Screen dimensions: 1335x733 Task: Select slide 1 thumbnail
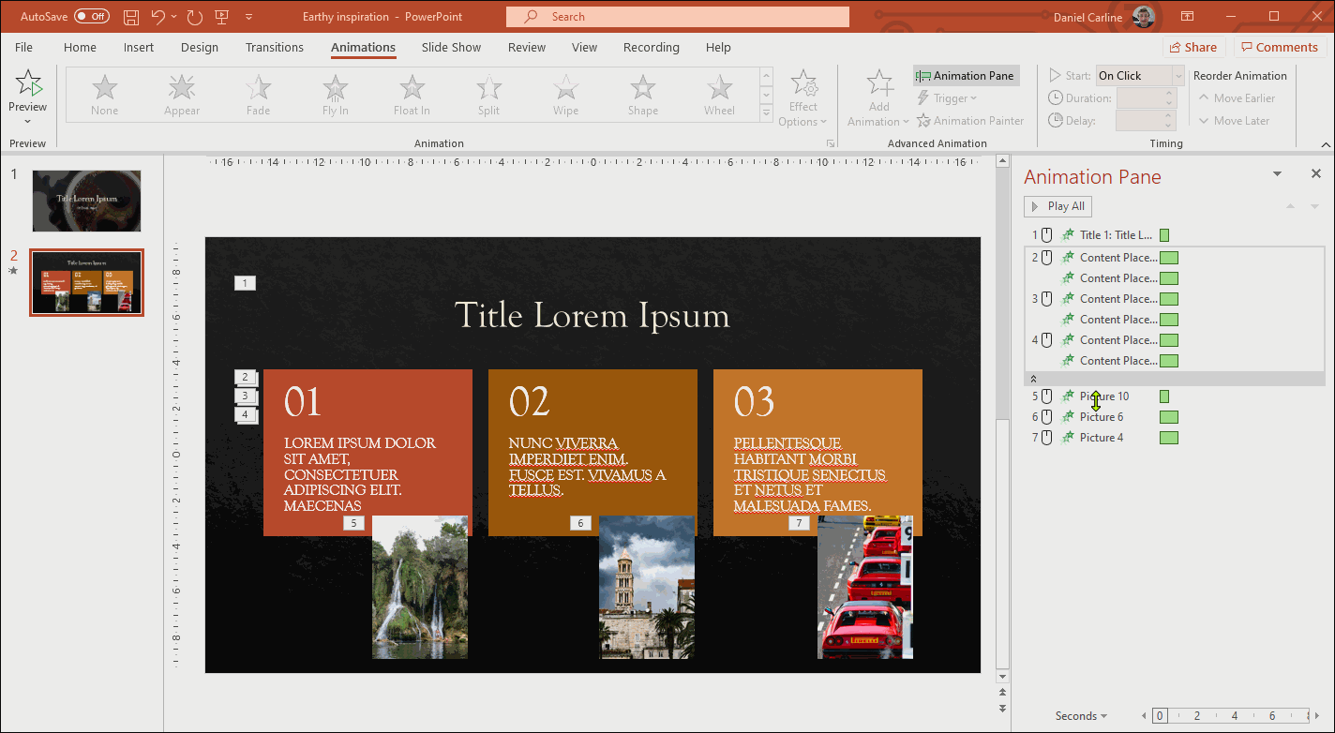point(86,200)
